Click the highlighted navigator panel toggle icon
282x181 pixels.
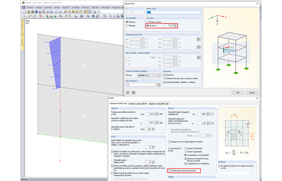[86, 11]
